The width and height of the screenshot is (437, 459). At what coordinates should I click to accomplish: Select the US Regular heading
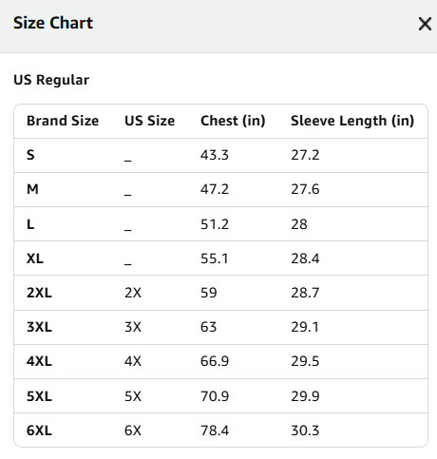[51, 80]
